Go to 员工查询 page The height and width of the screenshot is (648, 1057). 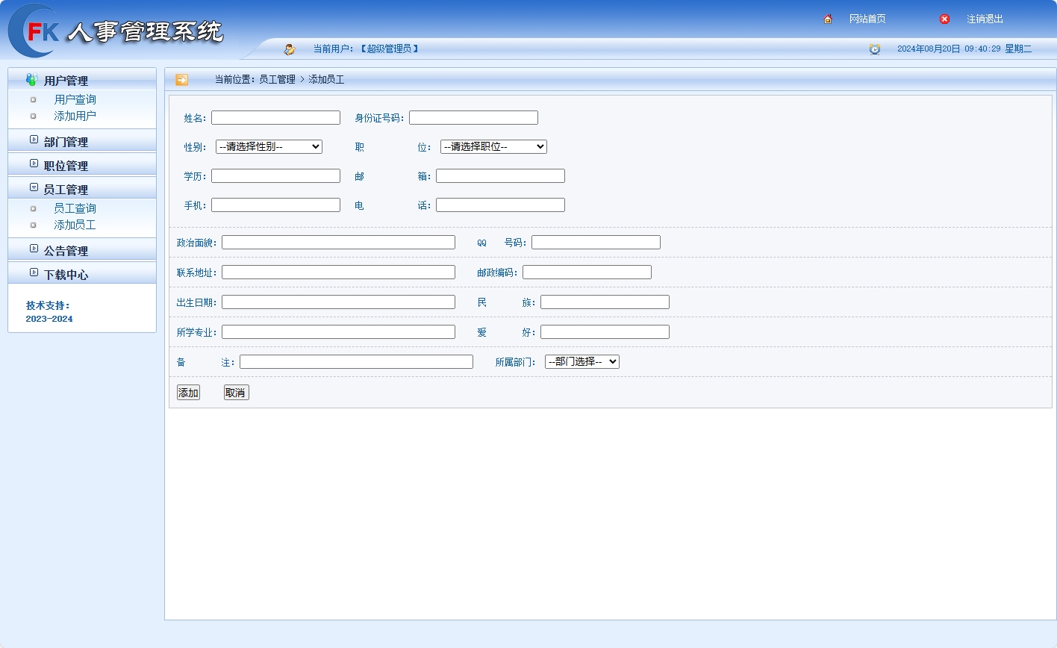tap(75, 208)
